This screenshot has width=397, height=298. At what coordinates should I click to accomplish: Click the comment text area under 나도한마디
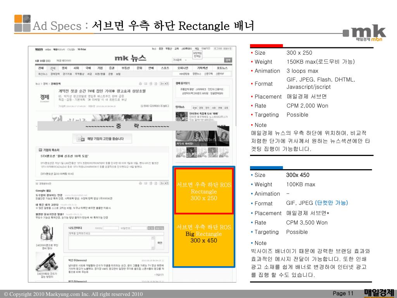[x=110, y=243]
